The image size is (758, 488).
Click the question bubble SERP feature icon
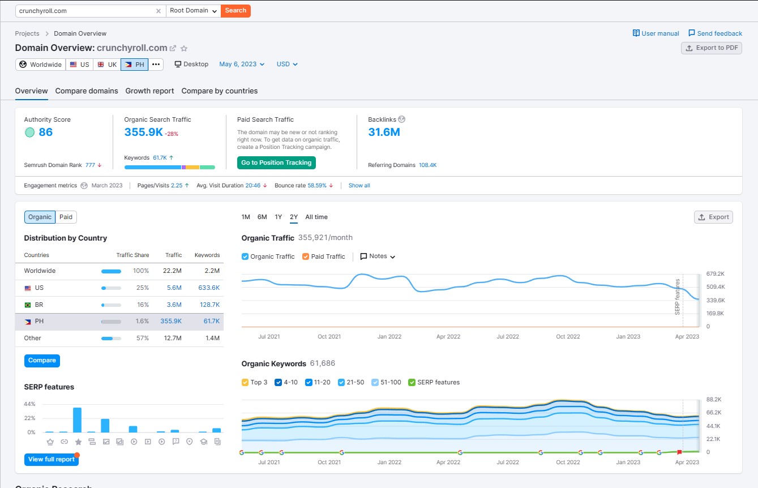175,442
